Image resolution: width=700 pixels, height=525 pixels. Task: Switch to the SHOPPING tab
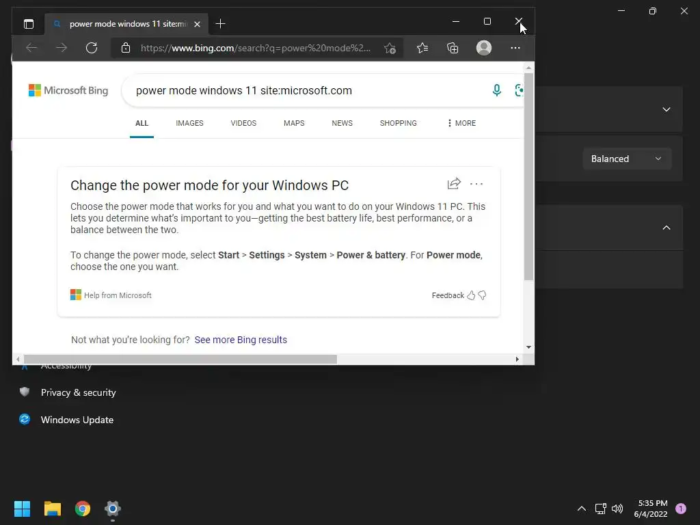(399, 123)
